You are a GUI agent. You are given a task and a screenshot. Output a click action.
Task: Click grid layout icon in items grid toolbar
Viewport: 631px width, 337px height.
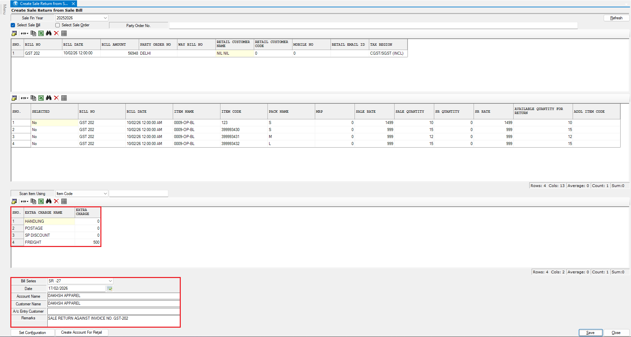[64, 98]
